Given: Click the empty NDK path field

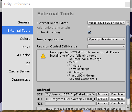Looking at the screenshot, I should [x=70, y=104].
